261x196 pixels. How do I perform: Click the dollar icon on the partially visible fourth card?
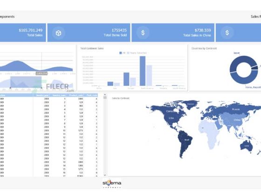tap(227, 33)
